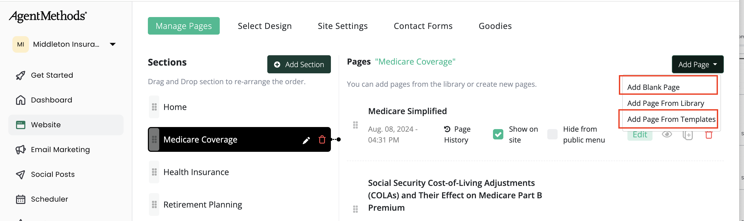This screenshot has height=221, width=744.
Task: Delete the Medicare Coverage section via trash icon
Action: 322,140
